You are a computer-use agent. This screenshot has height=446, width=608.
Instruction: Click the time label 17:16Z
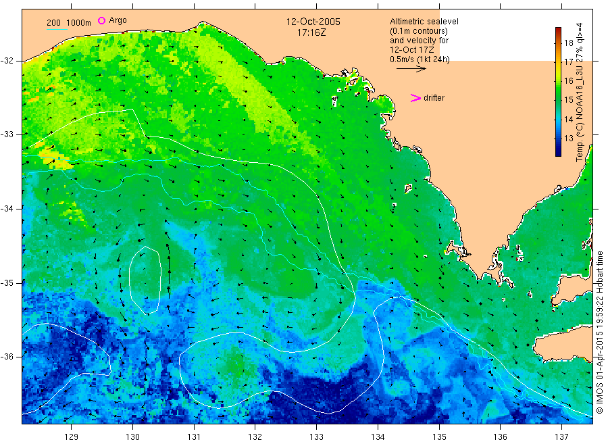click(311, 33)
